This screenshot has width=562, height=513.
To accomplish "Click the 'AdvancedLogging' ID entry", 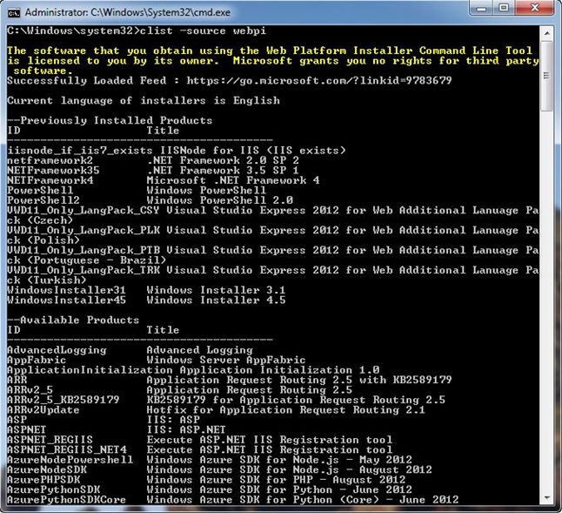I will tap(57, 350).
